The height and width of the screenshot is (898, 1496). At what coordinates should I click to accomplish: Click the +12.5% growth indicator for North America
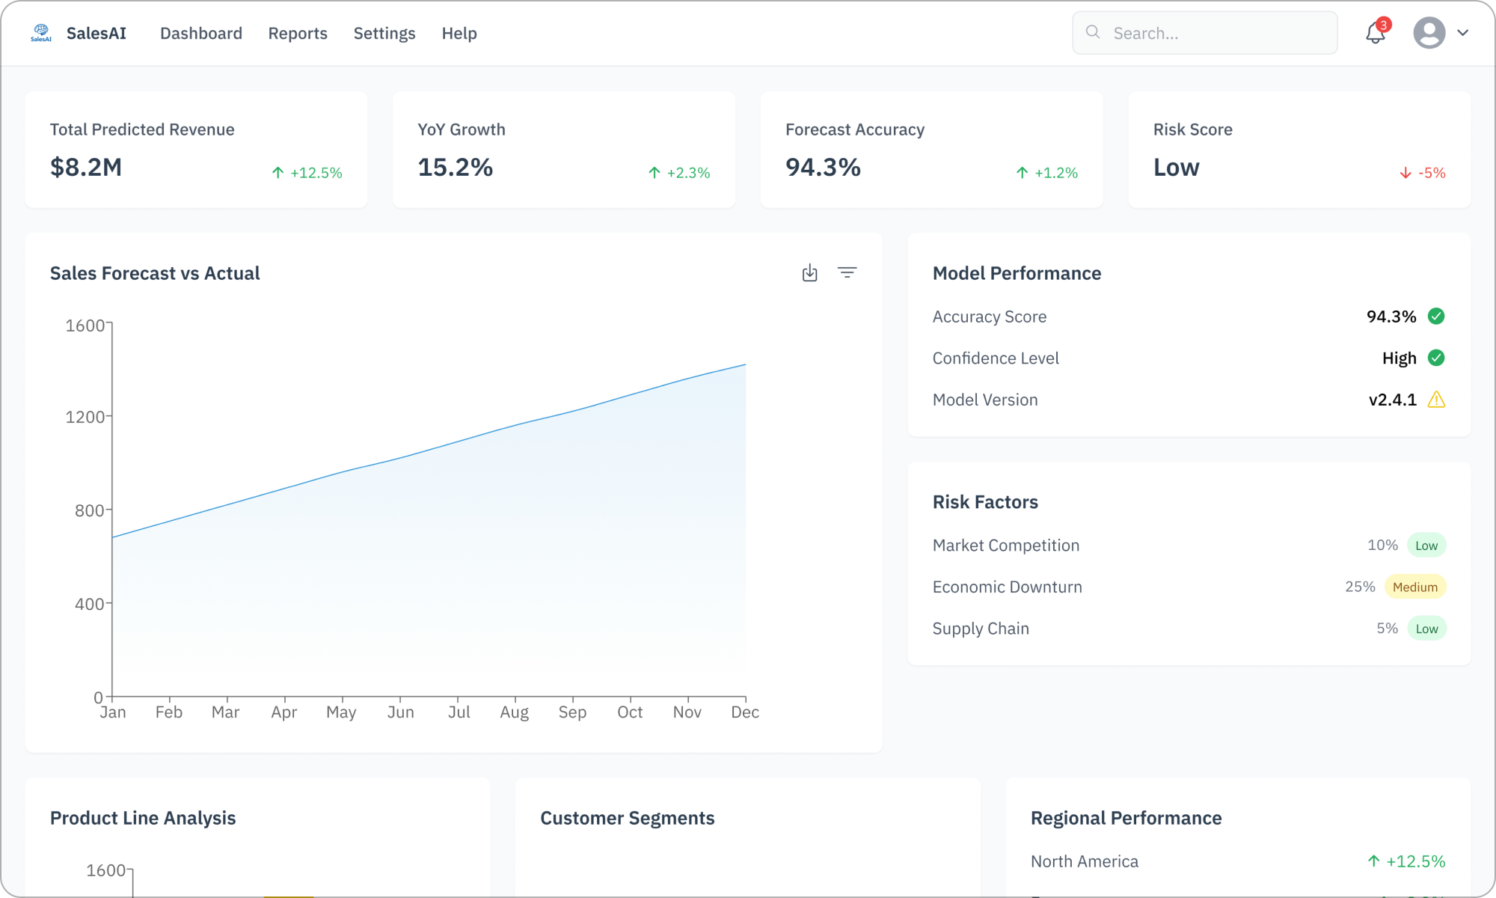(x=1407, y=861)
